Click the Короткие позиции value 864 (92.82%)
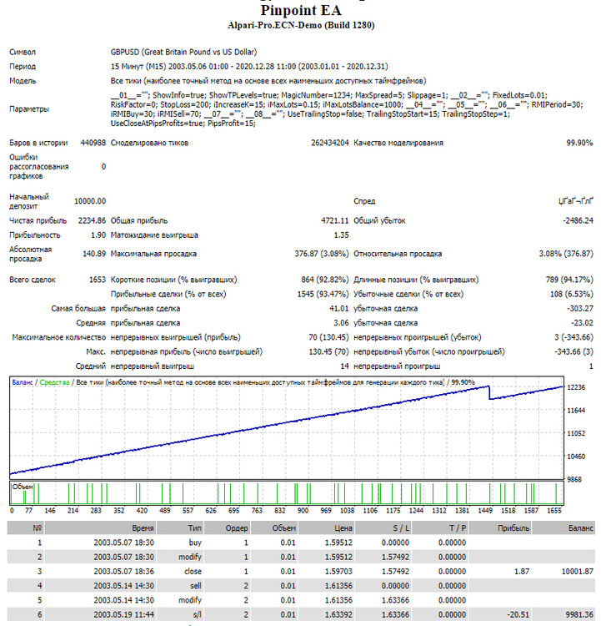The width and height of the screenshot is (601, 626). 324,280
